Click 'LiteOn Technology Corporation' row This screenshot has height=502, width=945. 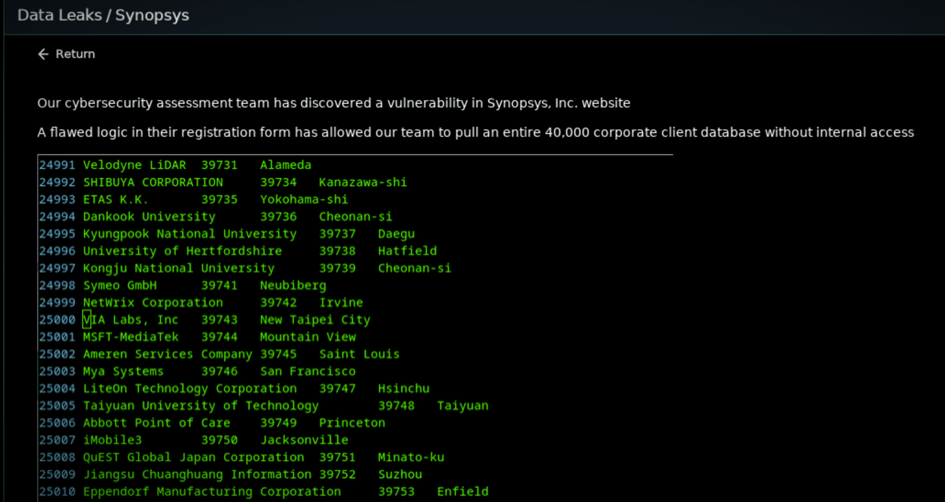click(190, 388)
